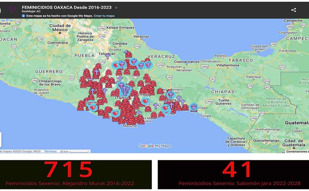
Task: Select the 'Córdoba' city label
Action: click(x=120, y=43)
